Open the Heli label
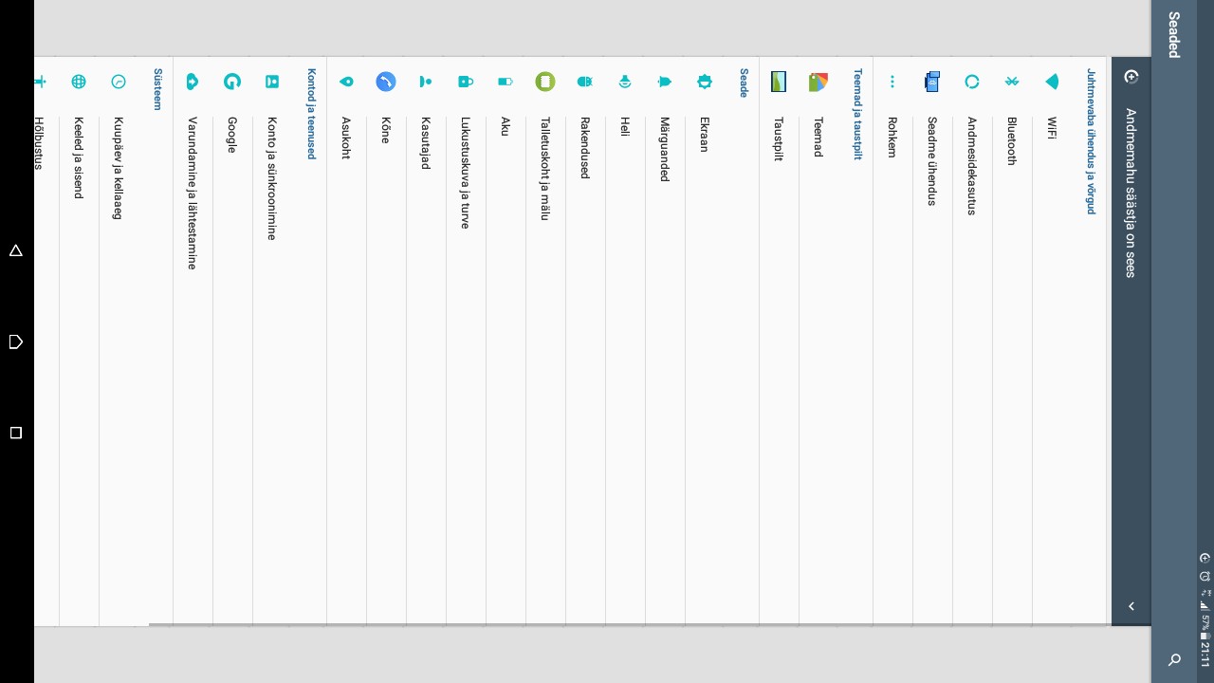1214x683 pixels. tap(625, 126)
